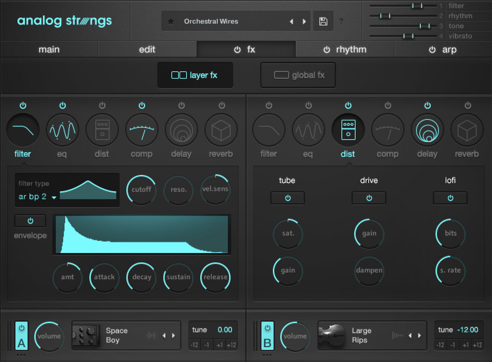Toggle the filter envelope power switch

coord(30,221)
